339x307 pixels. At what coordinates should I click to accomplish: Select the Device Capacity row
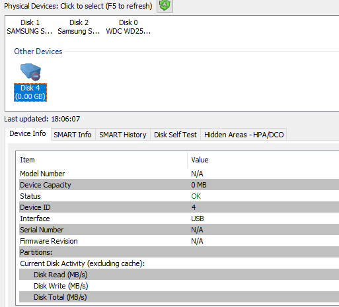pyautogui.click(x=179, y=185)
